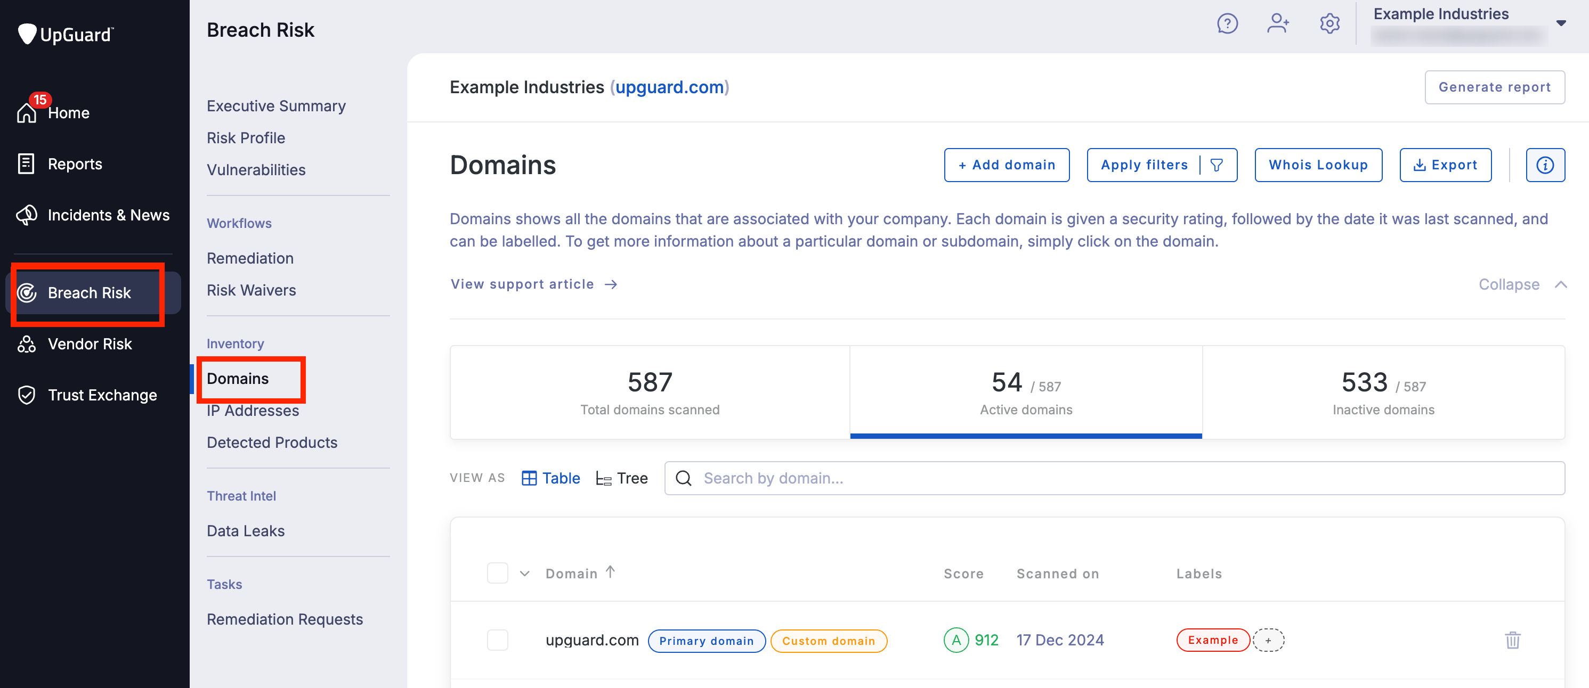Select Active domains tab
Viewport: 1589px width, 688px height.
pos(1026,392)
